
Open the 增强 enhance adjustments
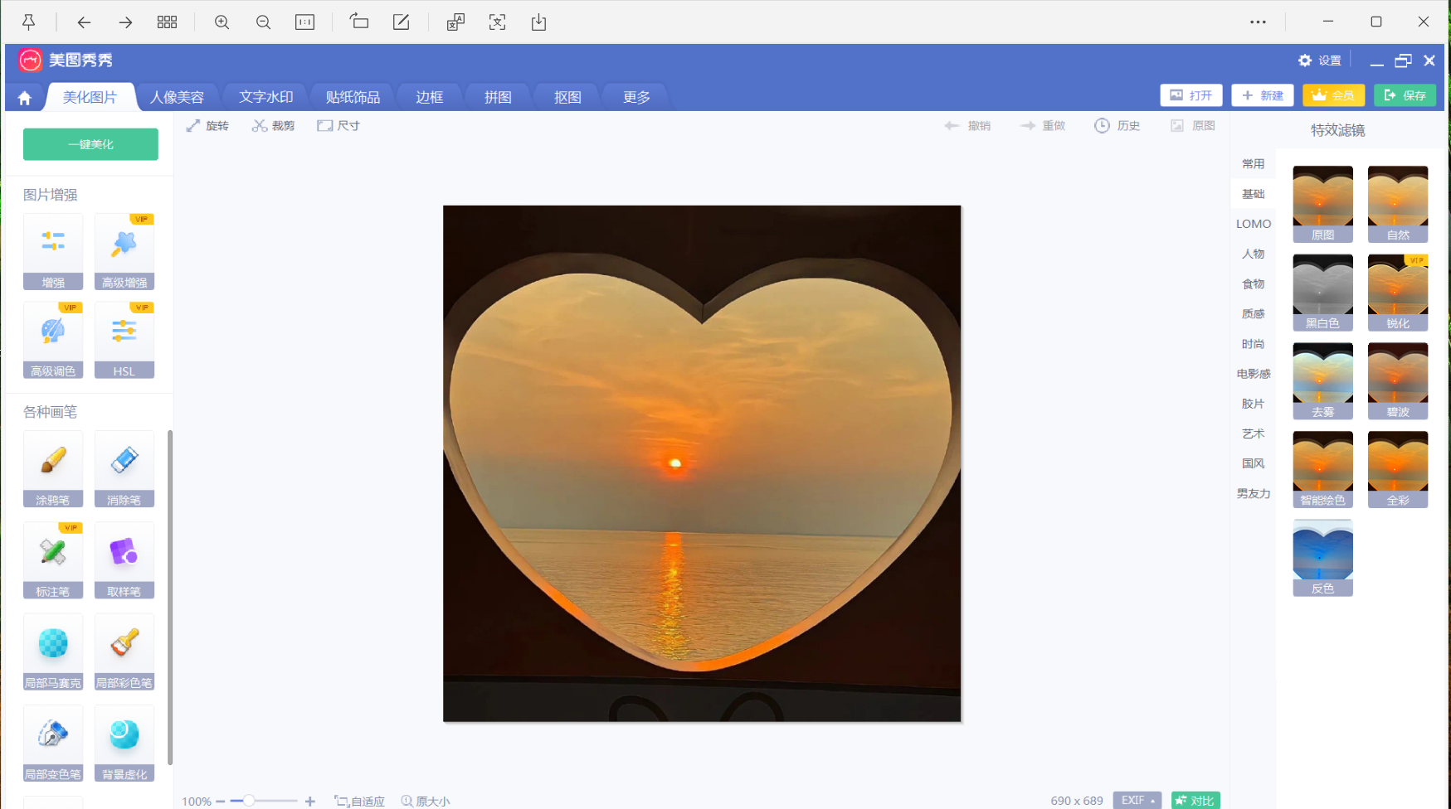click(x=53, y=251)
